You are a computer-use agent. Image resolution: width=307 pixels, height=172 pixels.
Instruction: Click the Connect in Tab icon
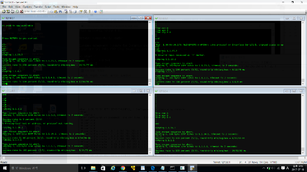[13, 12]
